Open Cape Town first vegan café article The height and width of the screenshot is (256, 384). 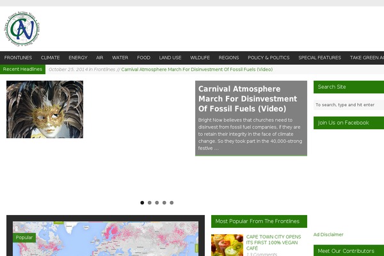tap(273, 243)
